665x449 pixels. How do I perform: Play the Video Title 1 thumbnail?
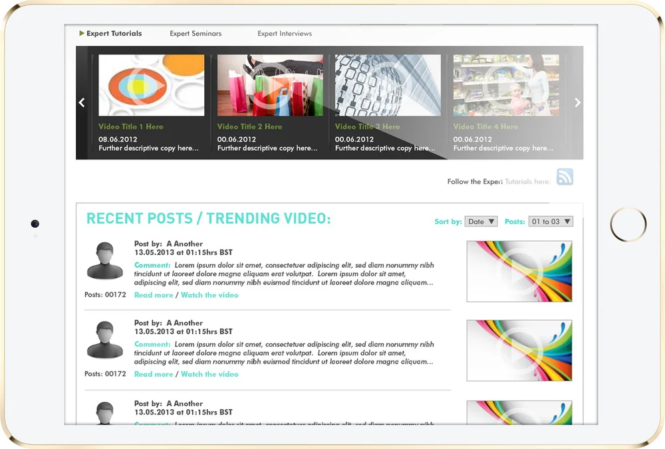pos(152,85)
